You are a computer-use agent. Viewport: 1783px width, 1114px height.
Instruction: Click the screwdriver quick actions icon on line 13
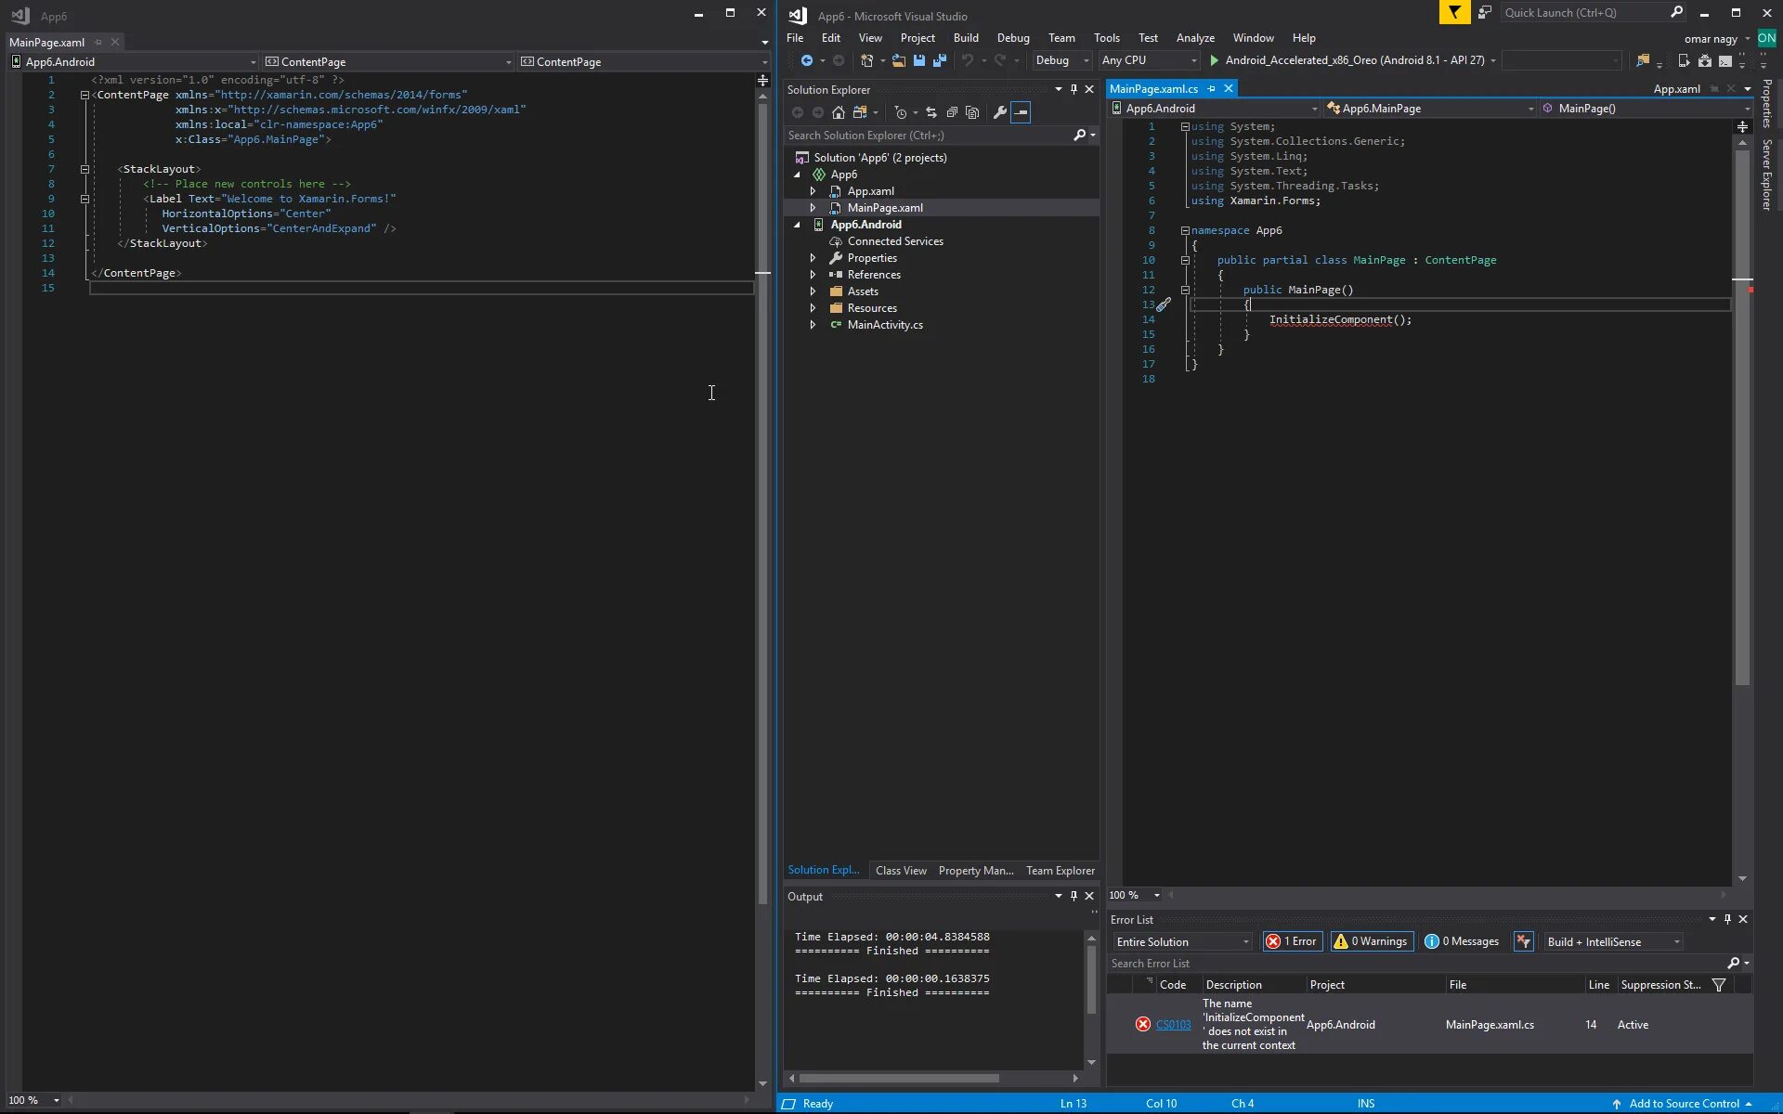(x=1164, y=304)
